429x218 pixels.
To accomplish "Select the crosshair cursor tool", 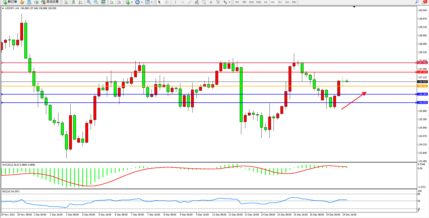I will click(167, 2).
